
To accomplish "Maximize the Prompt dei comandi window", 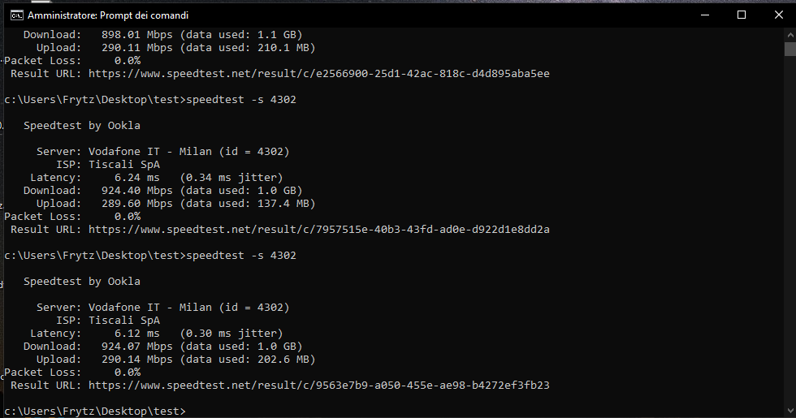I will coord(741,15).
